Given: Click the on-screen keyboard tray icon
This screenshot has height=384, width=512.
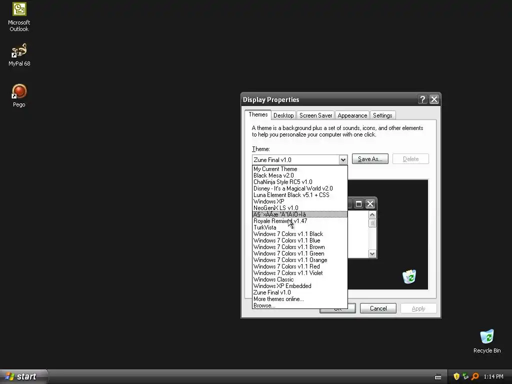Looking at the screenshot, I should 438,377.
